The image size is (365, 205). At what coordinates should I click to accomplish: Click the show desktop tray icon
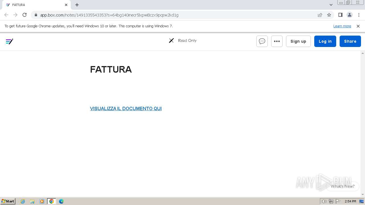[362, 201]
